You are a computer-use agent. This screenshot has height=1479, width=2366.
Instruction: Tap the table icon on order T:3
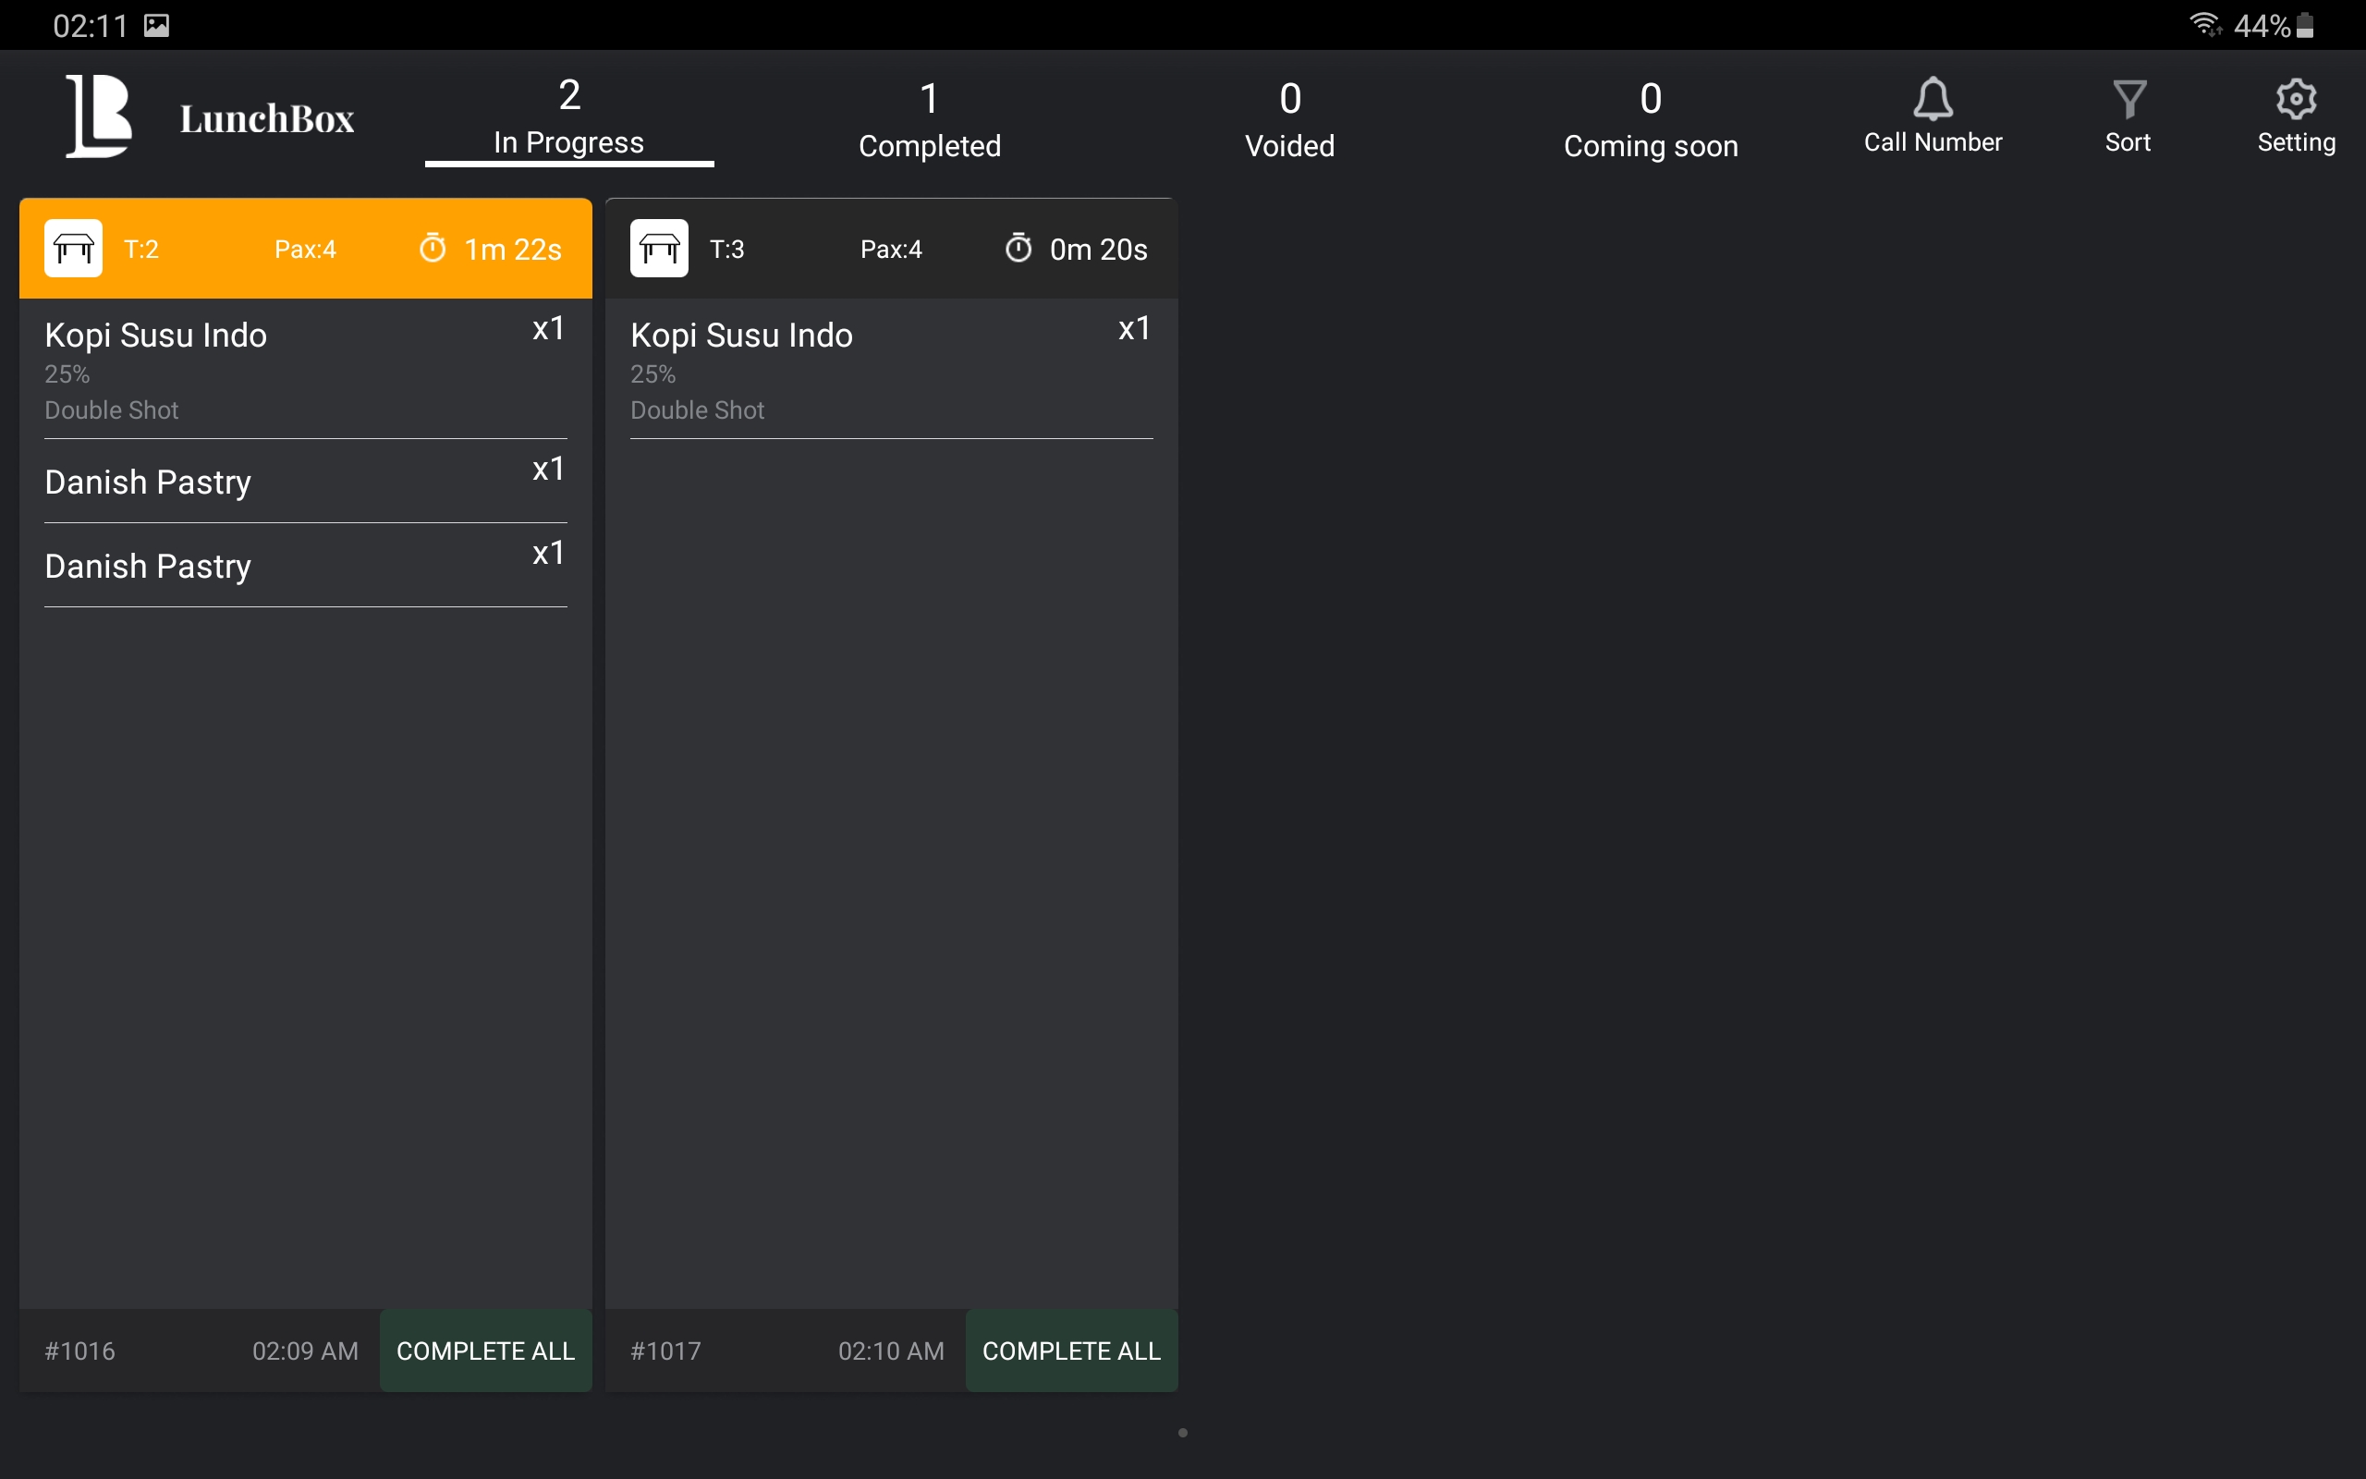coord(659,249)
